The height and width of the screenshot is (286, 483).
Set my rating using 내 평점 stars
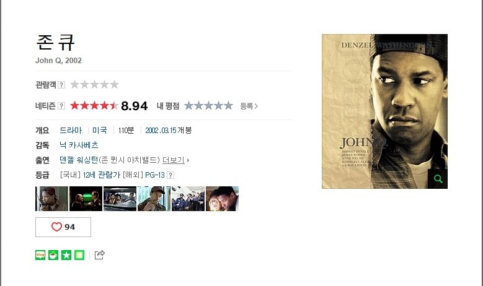(x=208, y=106)
